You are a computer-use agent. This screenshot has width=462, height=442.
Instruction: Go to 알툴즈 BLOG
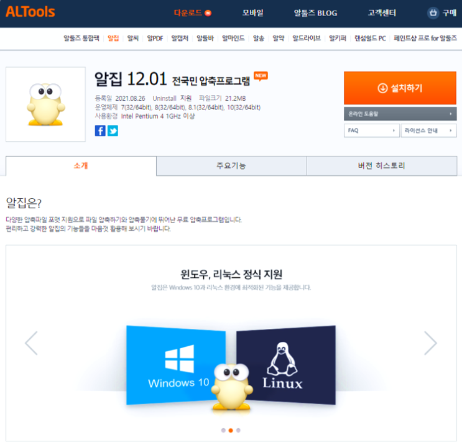(x=315, y=13)
